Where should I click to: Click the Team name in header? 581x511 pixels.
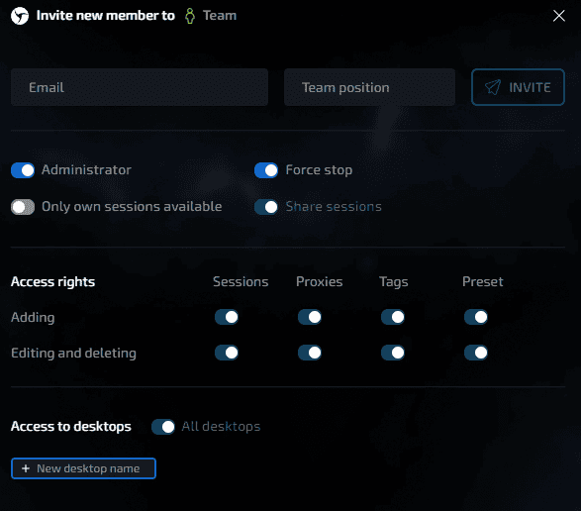point(220,16)
